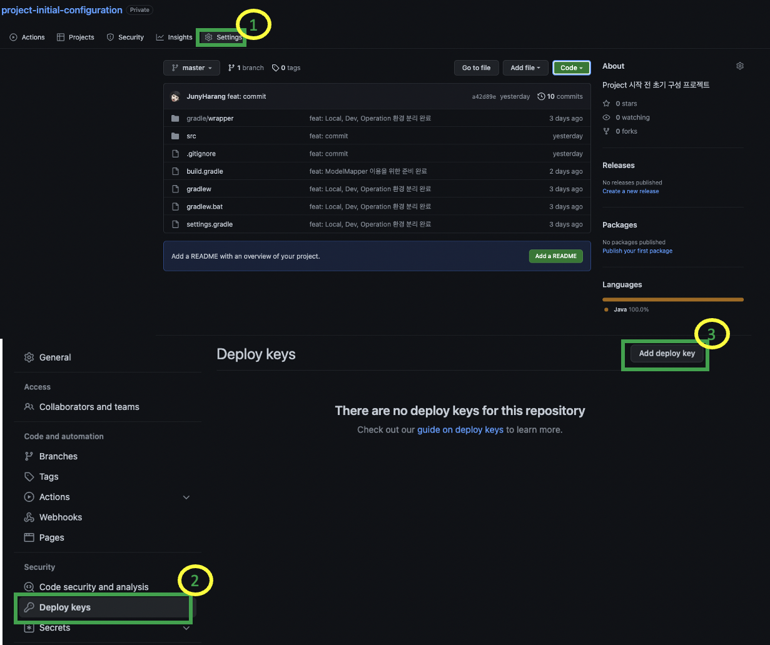Open the About settings gear icon
Image resolution: width=770 pixels, height=645 pixels.
point(740,66)
